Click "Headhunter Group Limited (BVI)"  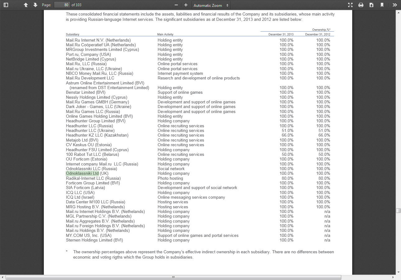pos(96,121)
